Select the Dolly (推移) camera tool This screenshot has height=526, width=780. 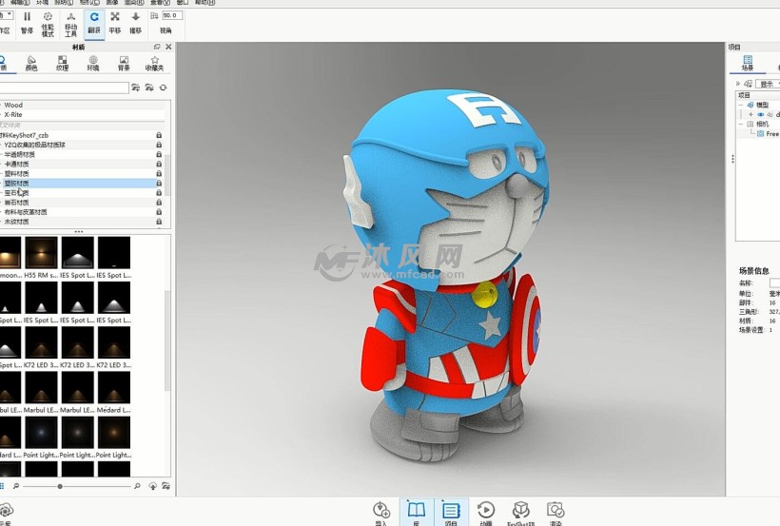[x=136, y=21]
